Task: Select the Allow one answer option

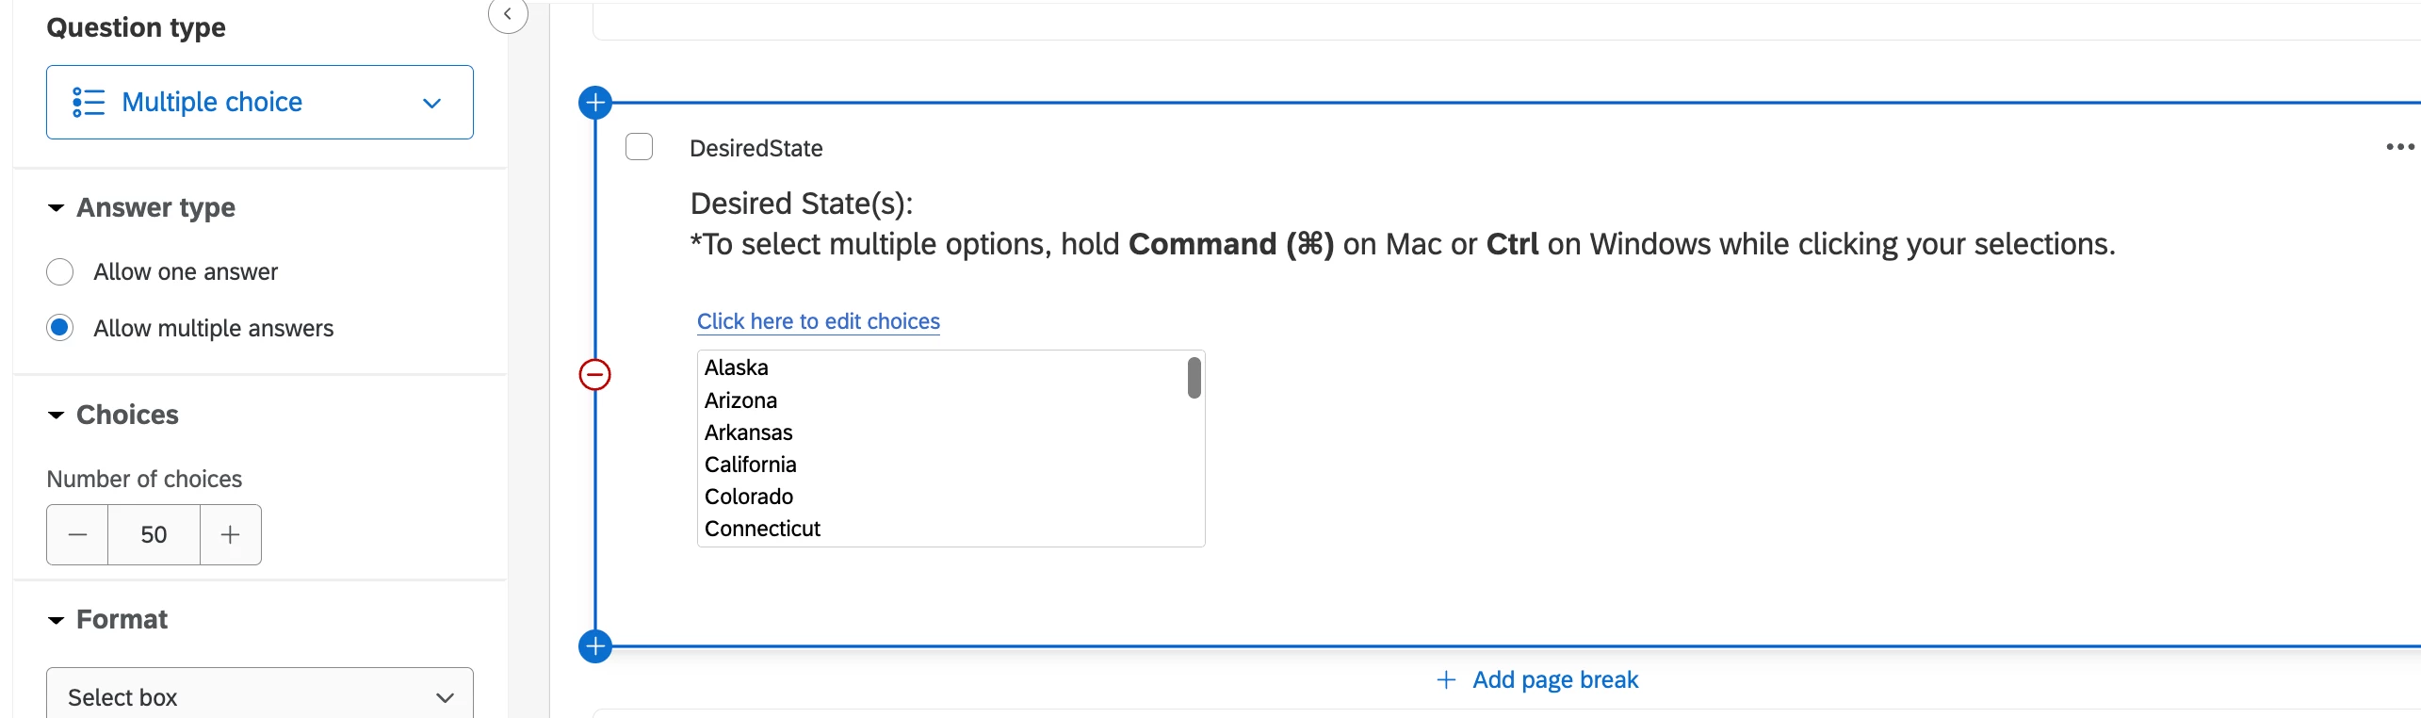Action: point(60,272)
